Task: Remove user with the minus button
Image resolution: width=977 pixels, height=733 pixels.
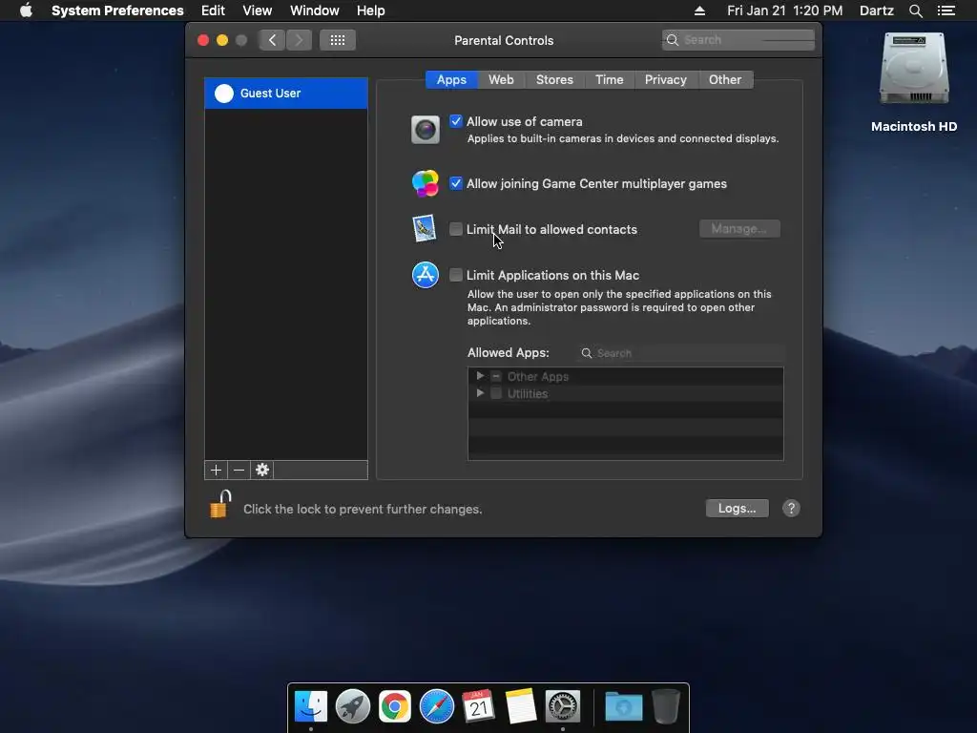Action: point(239,470)
